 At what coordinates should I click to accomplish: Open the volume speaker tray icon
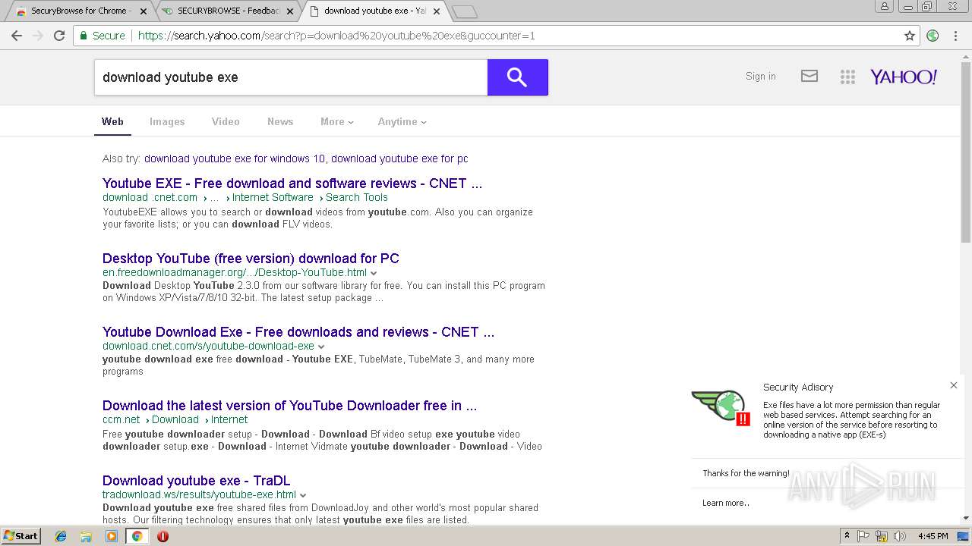899,536
